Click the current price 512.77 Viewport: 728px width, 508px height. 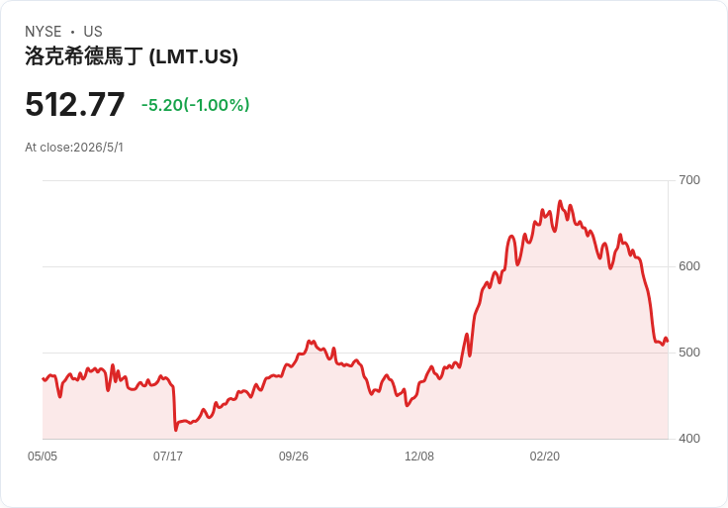(75, 104)
